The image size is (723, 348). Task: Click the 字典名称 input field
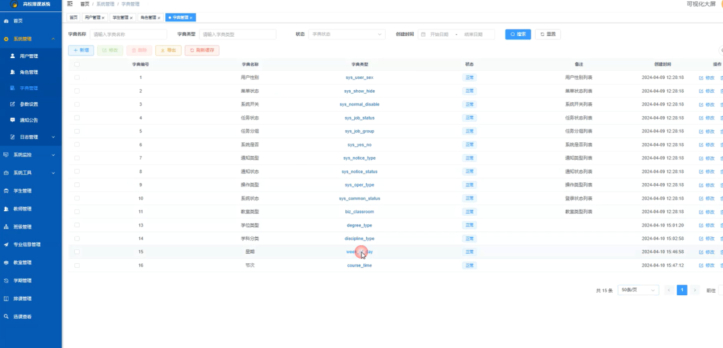point(129,35)
